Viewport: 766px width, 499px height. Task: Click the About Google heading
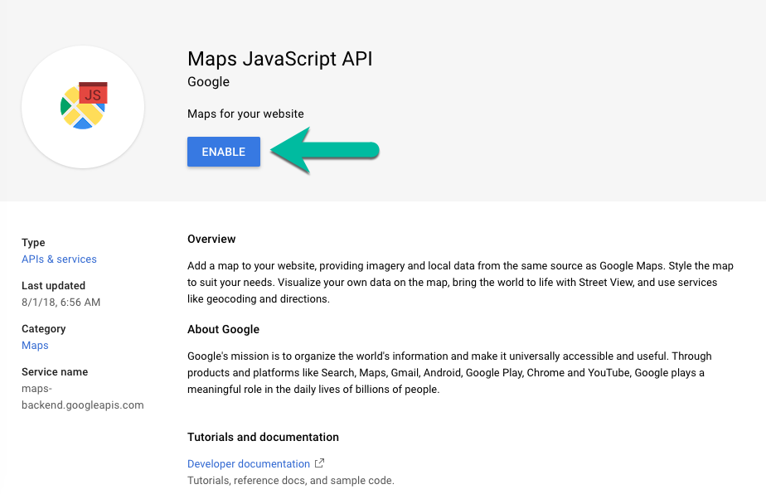(x=223, y=330)
